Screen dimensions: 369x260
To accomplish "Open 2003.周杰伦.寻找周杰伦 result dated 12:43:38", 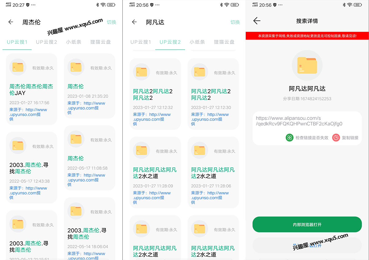I will 31,168.
